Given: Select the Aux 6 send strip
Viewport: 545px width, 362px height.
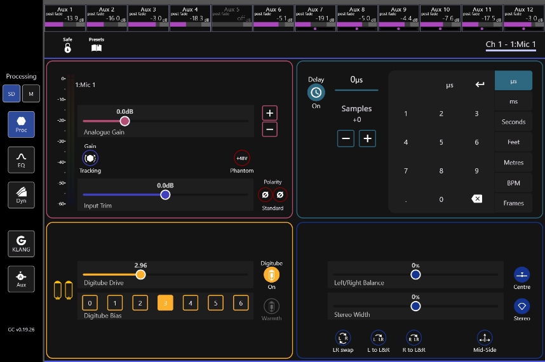Looking at the screenshot, I should [x=274, y=18].
